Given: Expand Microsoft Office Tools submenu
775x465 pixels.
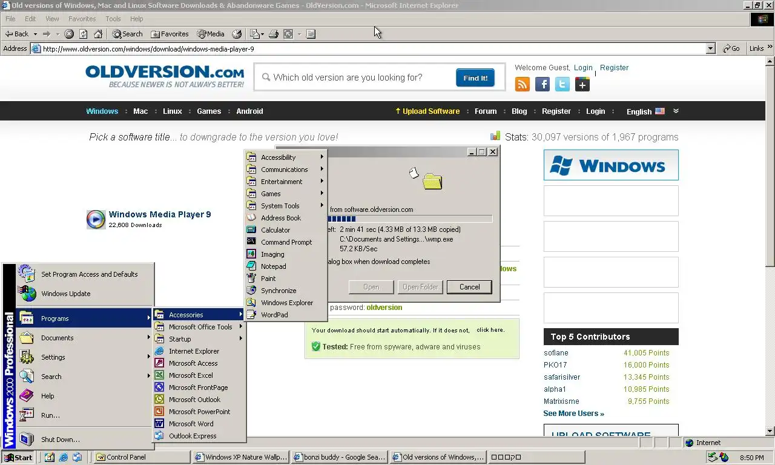Looking at the screenshot, I should pyautogui.click(x=199, y=327).
